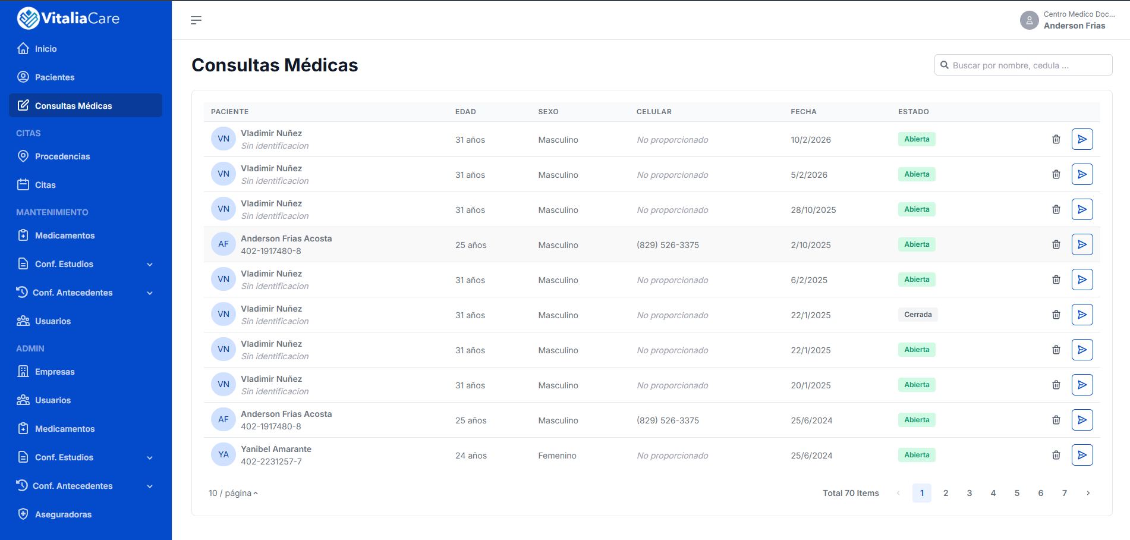Open Medicamentos under Admin section
Screen dimensions: 1130x540
[x=86, y=429]
